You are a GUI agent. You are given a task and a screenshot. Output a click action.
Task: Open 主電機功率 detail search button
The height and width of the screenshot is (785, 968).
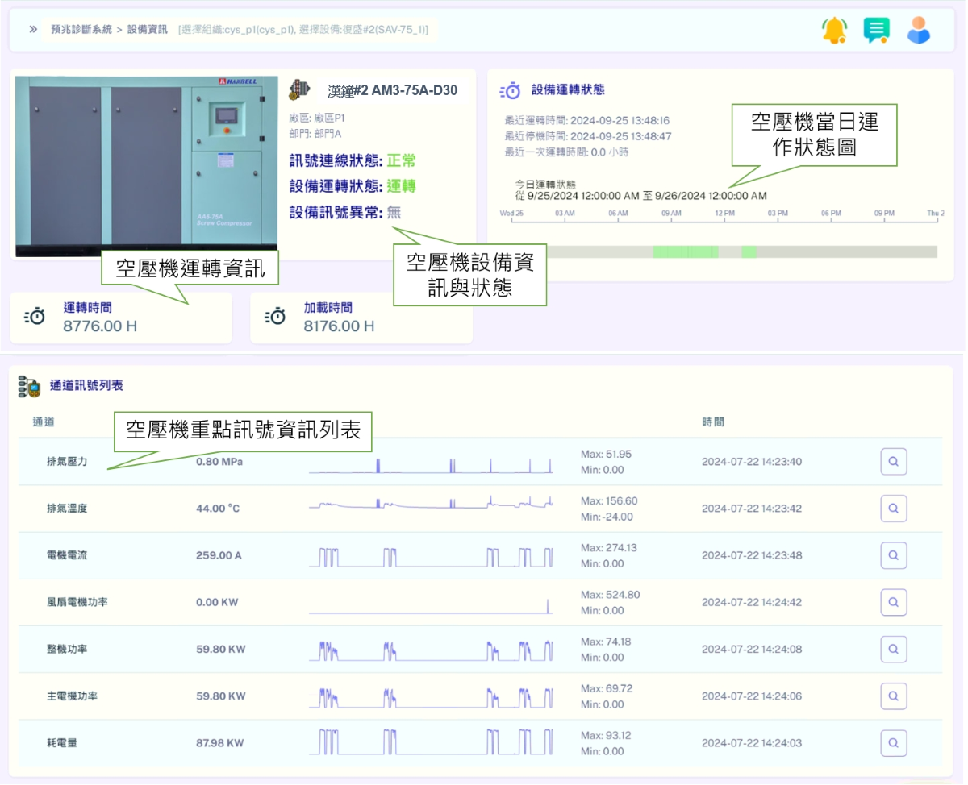click(x=893, y=696)
